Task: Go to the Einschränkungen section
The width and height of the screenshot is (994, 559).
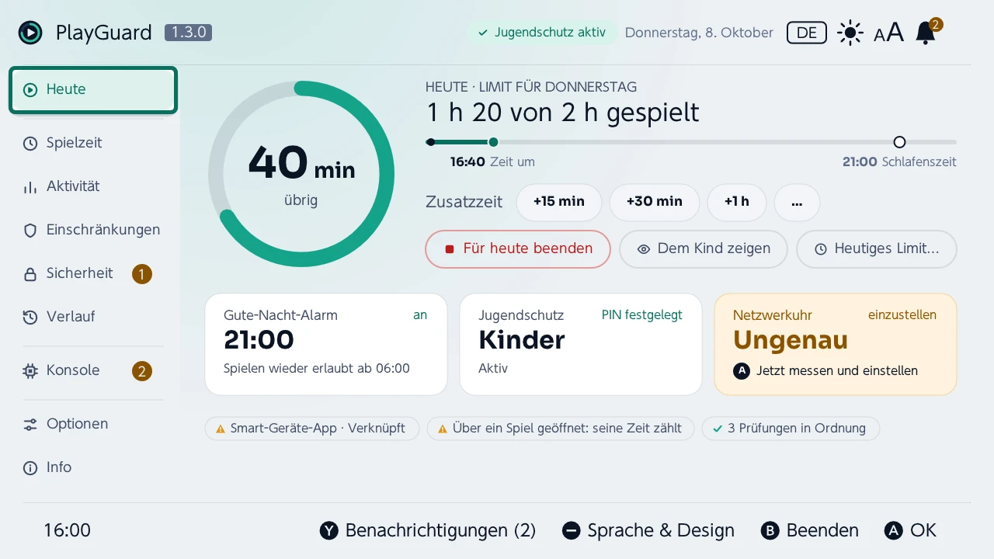Action: [93, 230]
